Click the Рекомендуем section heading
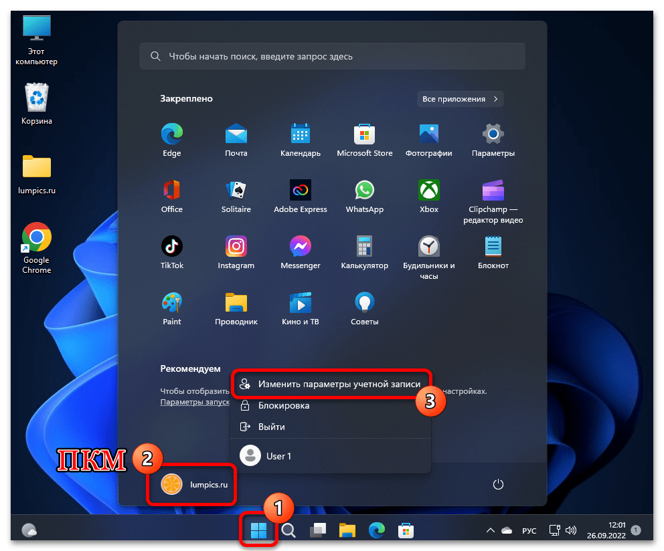The width and height of the screenshot is (664, 551). click(190, 368)
